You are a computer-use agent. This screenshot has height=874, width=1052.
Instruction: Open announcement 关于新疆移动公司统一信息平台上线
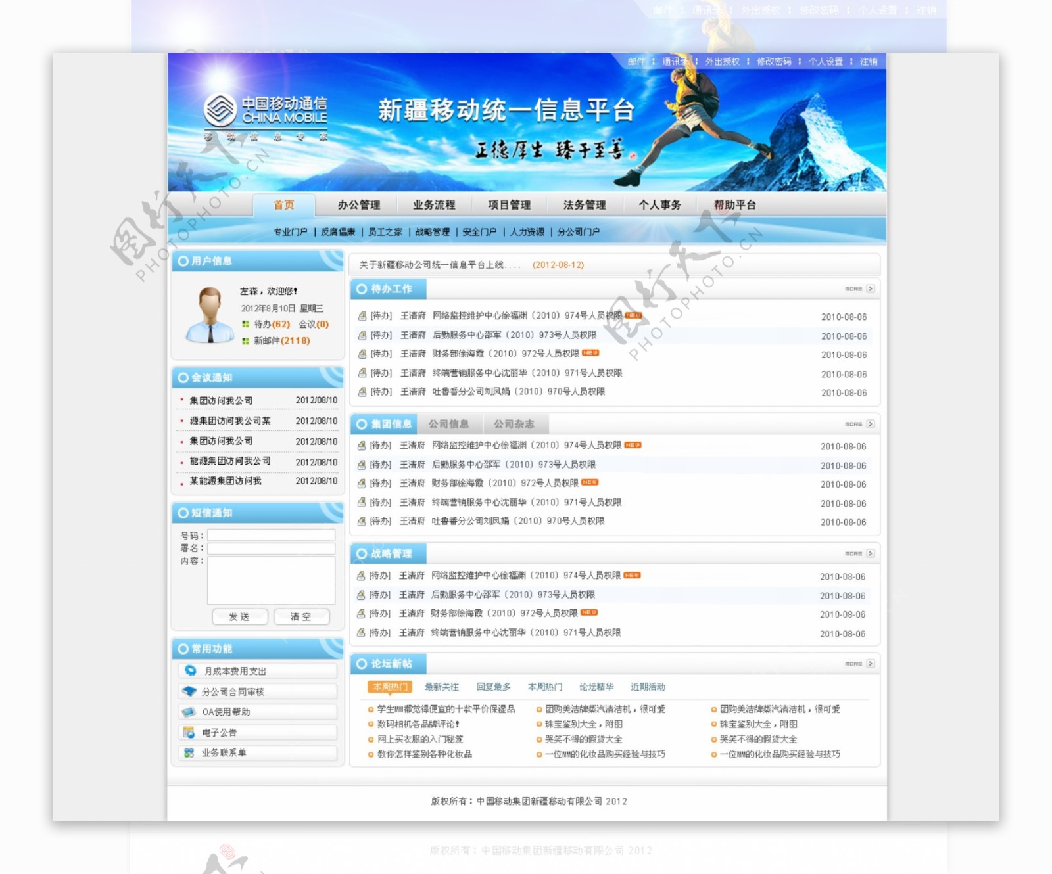click(440, 265)
